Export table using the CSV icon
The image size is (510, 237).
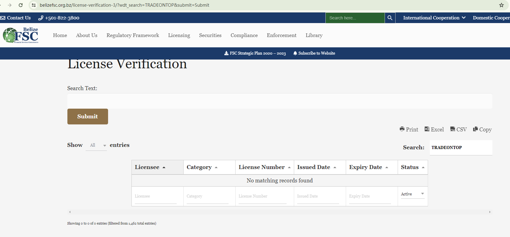tap(453, 129)
